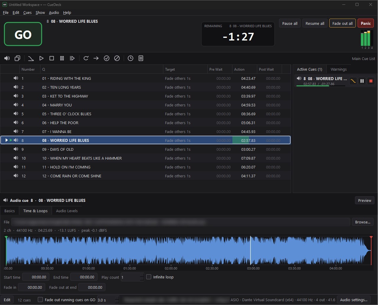Screen dimensions: 378x305
Task: Click the play triangle icon in toolbar
Action: click(41, 58)
